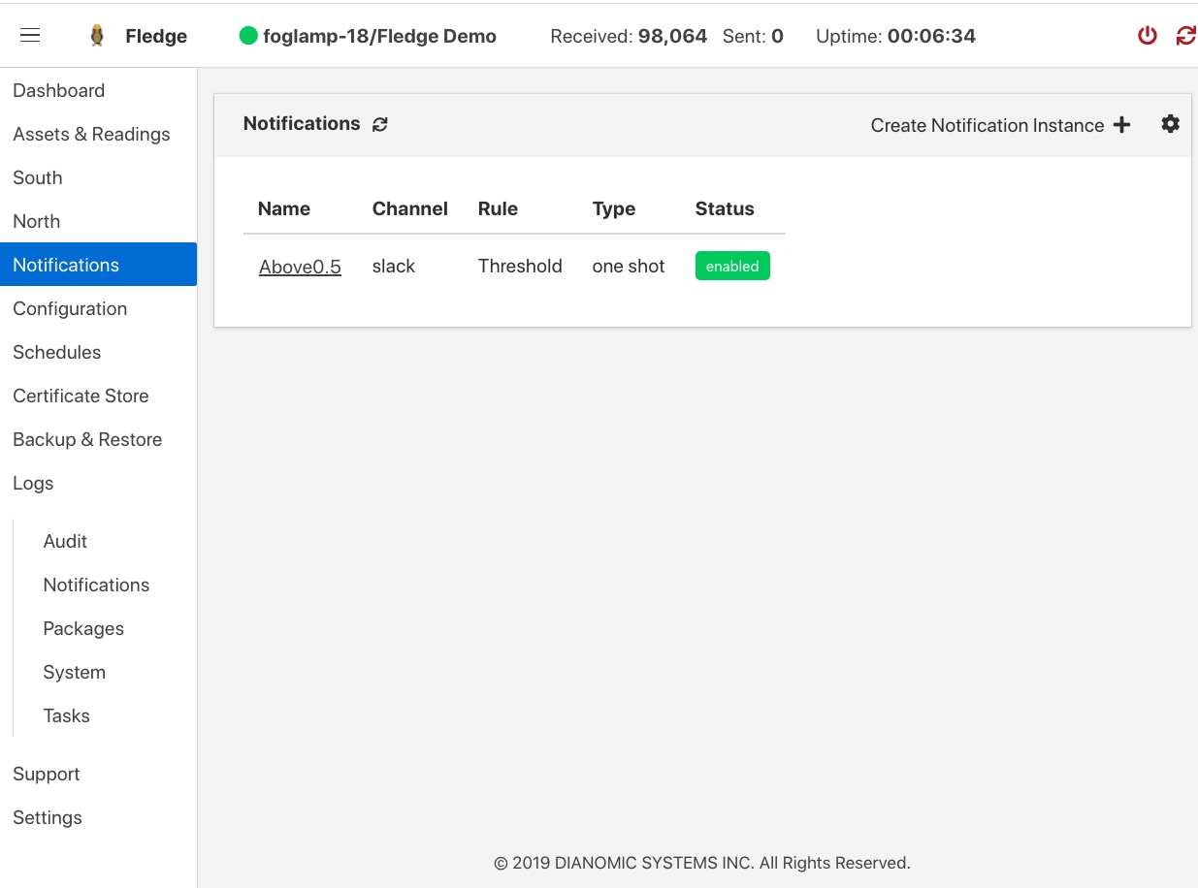Click the red restart icon

pos(1185,36)
